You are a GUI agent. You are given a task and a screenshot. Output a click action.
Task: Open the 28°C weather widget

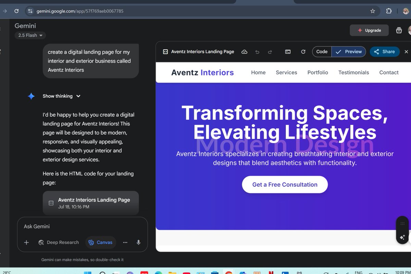(7, 273)
